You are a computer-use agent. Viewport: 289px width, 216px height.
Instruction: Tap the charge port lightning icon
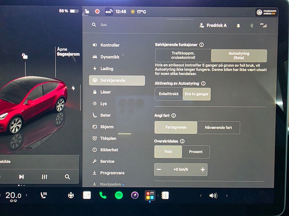point(73,88)
